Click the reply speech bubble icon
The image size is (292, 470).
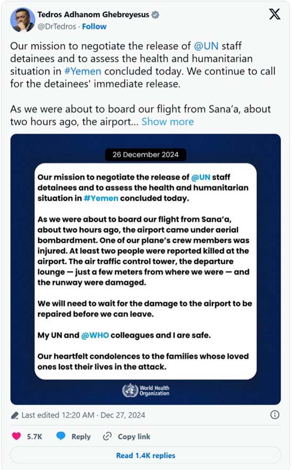coord(61,436)
